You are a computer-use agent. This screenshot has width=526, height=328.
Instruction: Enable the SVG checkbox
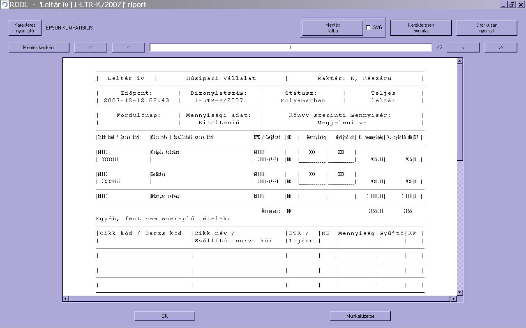(x=368, y=28)
